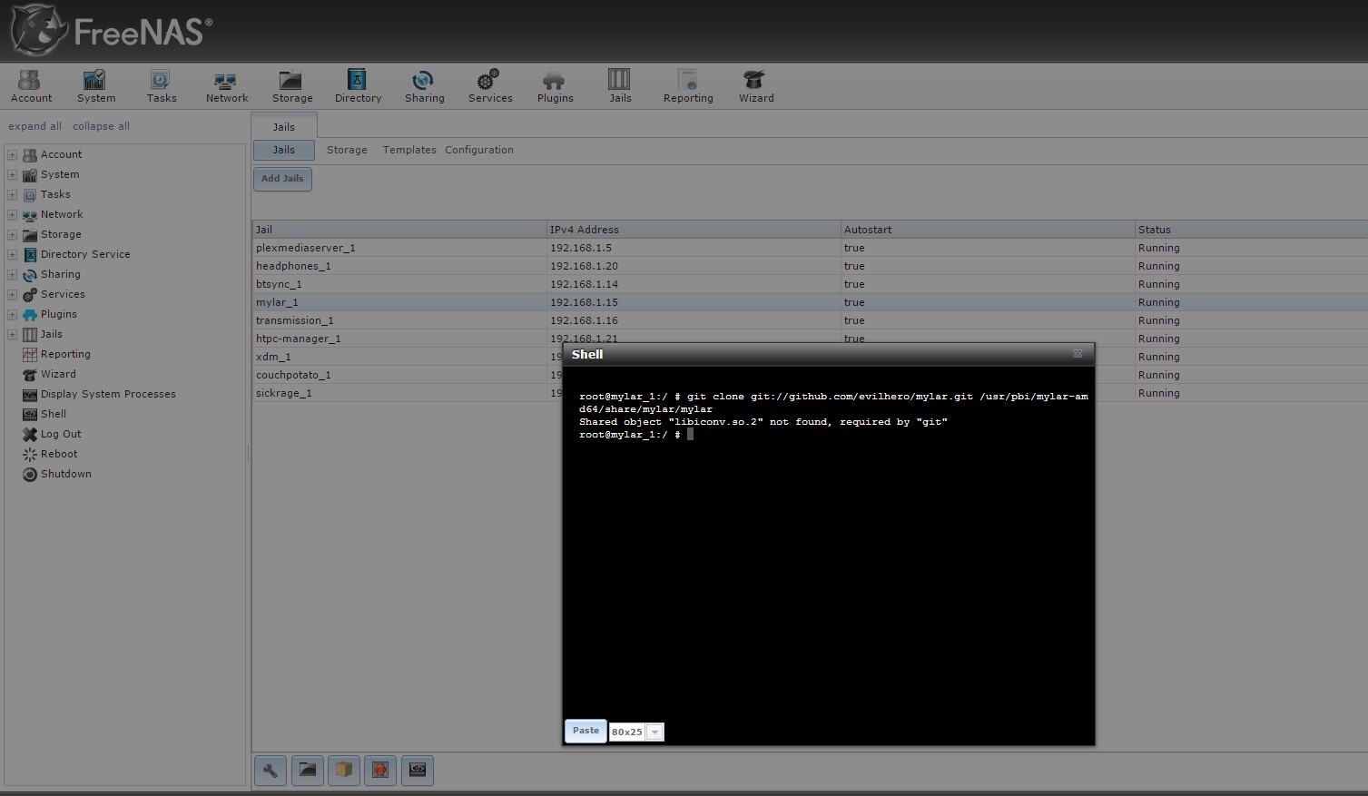Open Network toolbar icon

[226, 86]
